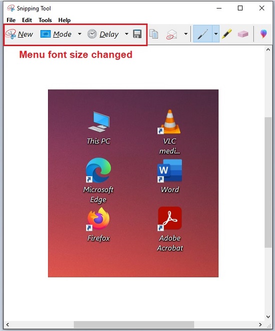Click the Microsoft Edge icon in snip

point(98,170)
